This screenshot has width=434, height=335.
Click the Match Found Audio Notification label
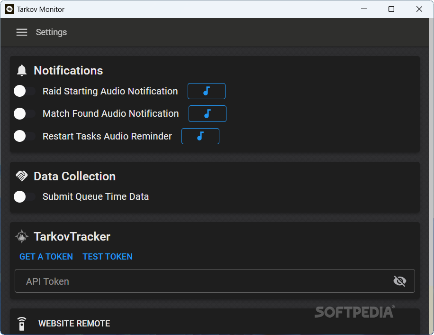click(111, 113)
